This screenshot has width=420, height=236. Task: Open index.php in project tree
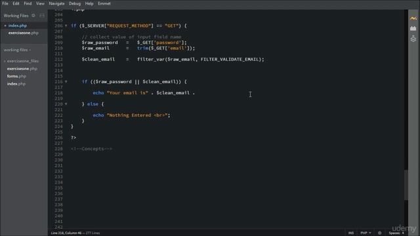point(16,84)
